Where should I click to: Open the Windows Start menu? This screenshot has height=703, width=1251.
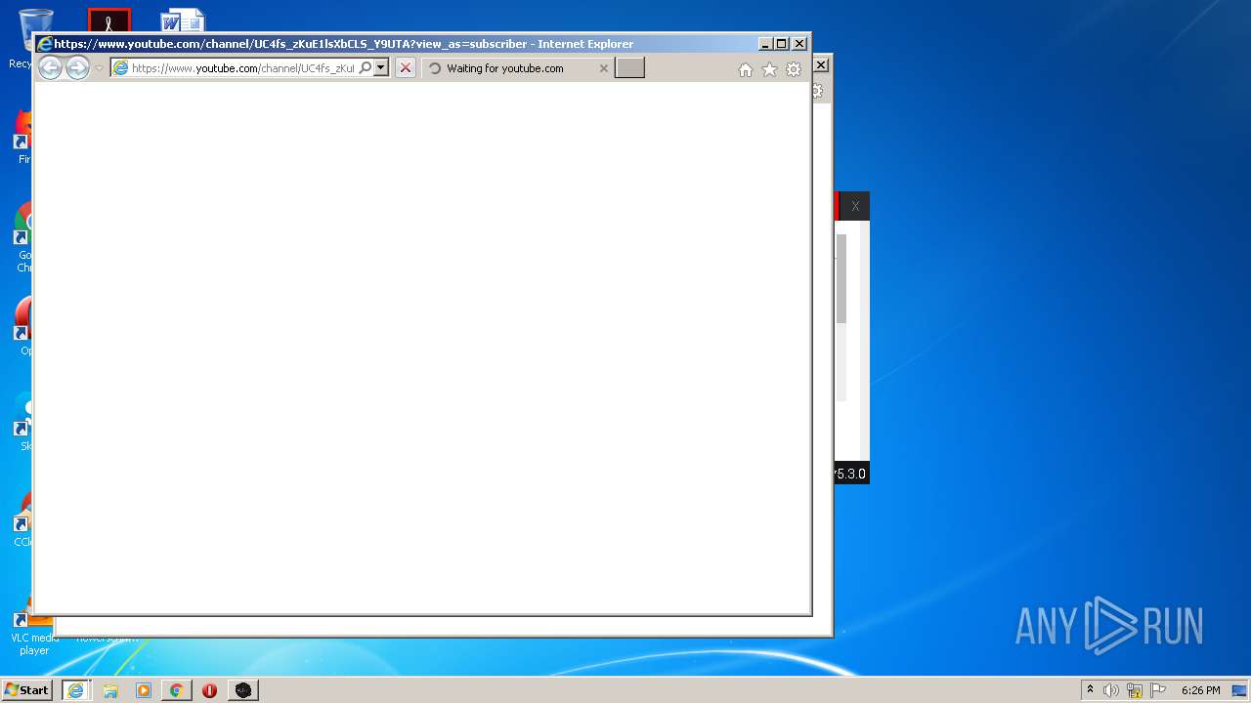point(26,690)
